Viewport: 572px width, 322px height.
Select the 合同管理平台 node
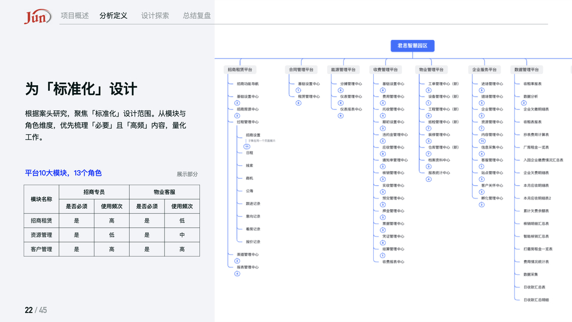[x=301, y=69]
